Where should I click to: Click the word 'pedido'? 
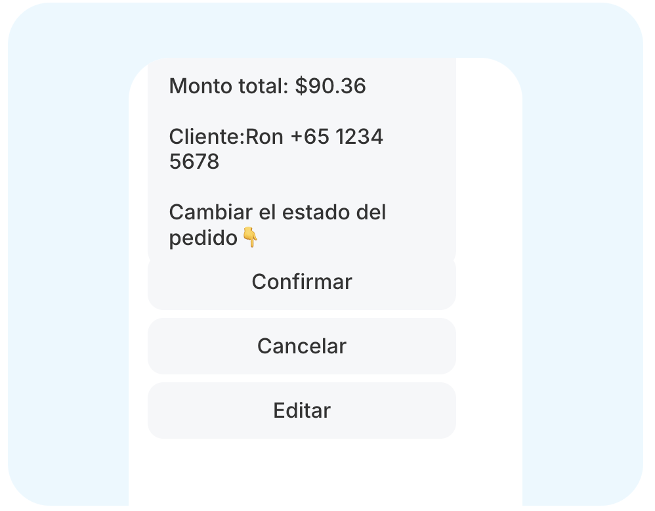pyautogui.click(x=203, y=238)
